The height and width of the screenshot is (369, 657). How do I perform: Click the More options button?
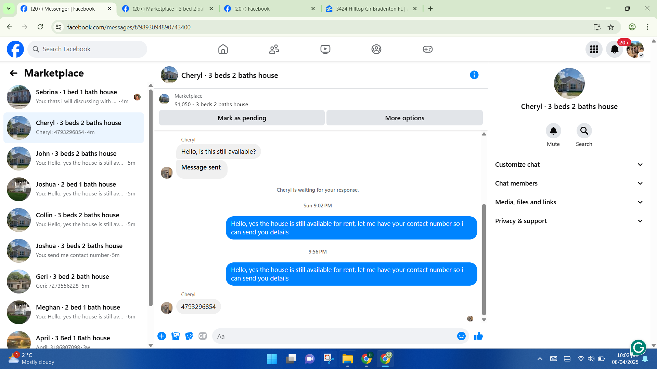(404, 118)
